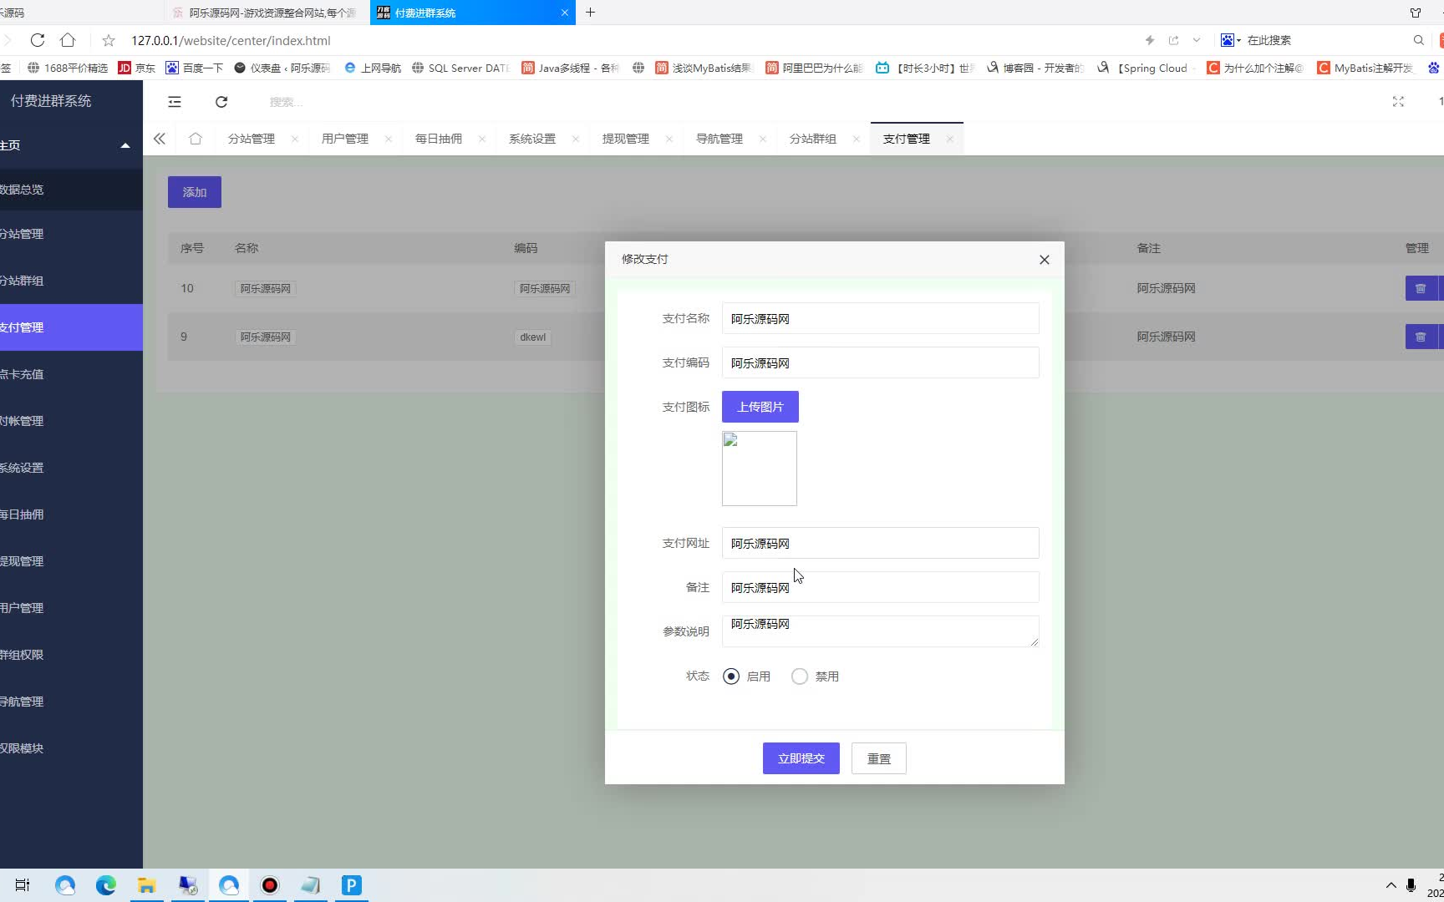Click the 支付名称 input field

click(x=881, y=318)
